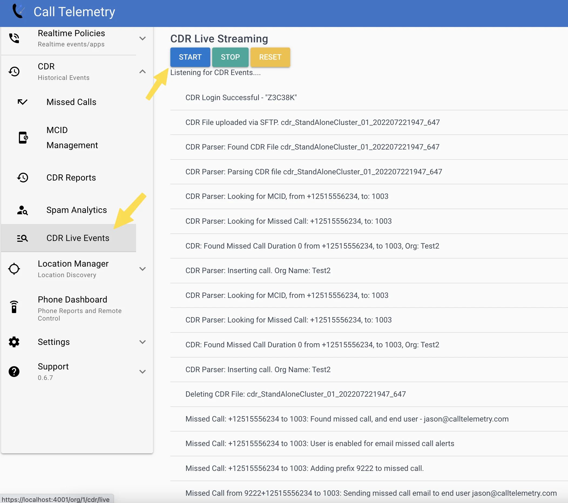
Task: Click the MCID Management phone icon
Action: (23, 138)
